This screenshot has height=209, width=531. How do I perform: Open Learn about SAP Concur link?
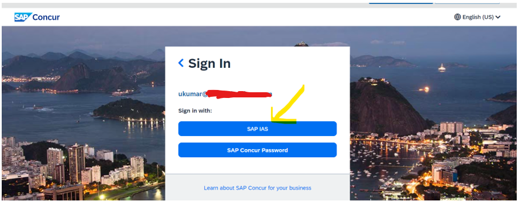pos(257,188)
